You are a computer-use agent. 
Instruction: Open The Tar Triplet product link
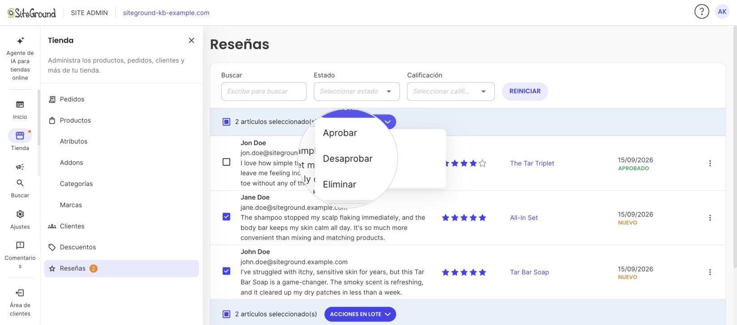[532, 163]
